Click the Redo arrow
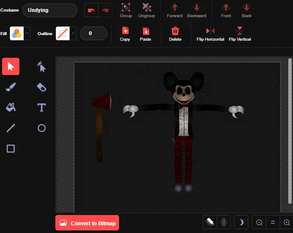The height and width of the screenshot is (233, 293). (x=105, y=10)
